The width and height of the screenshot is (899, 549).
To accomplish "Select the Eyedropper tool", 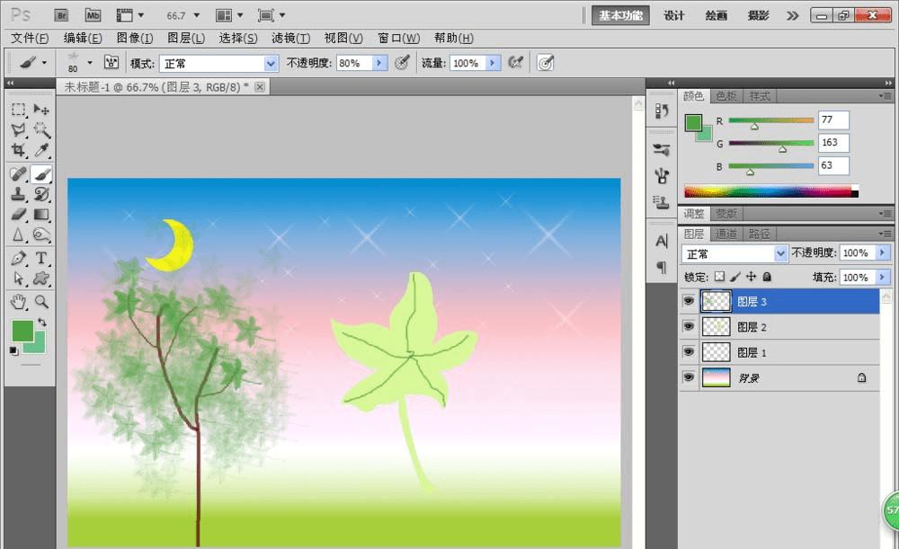I will click(x=41, y=151).
